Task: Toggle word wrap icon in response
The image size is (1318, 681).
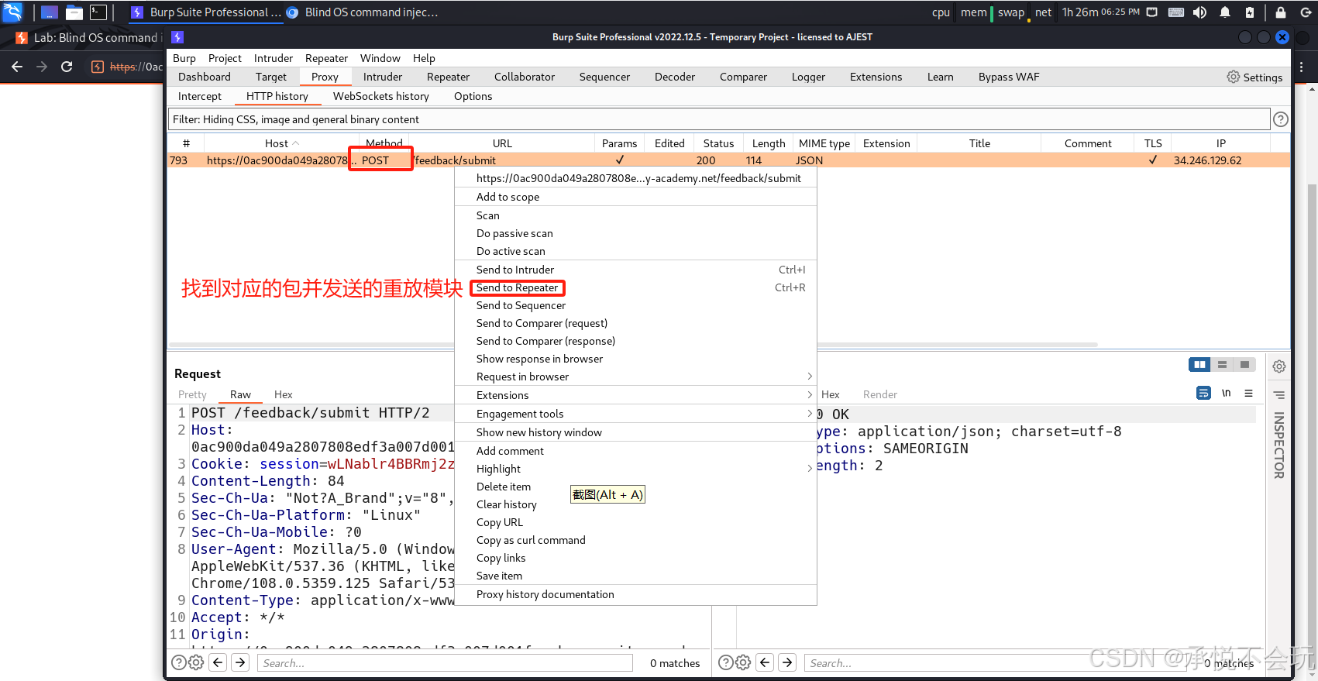Action: click(x=1203, y=393)
